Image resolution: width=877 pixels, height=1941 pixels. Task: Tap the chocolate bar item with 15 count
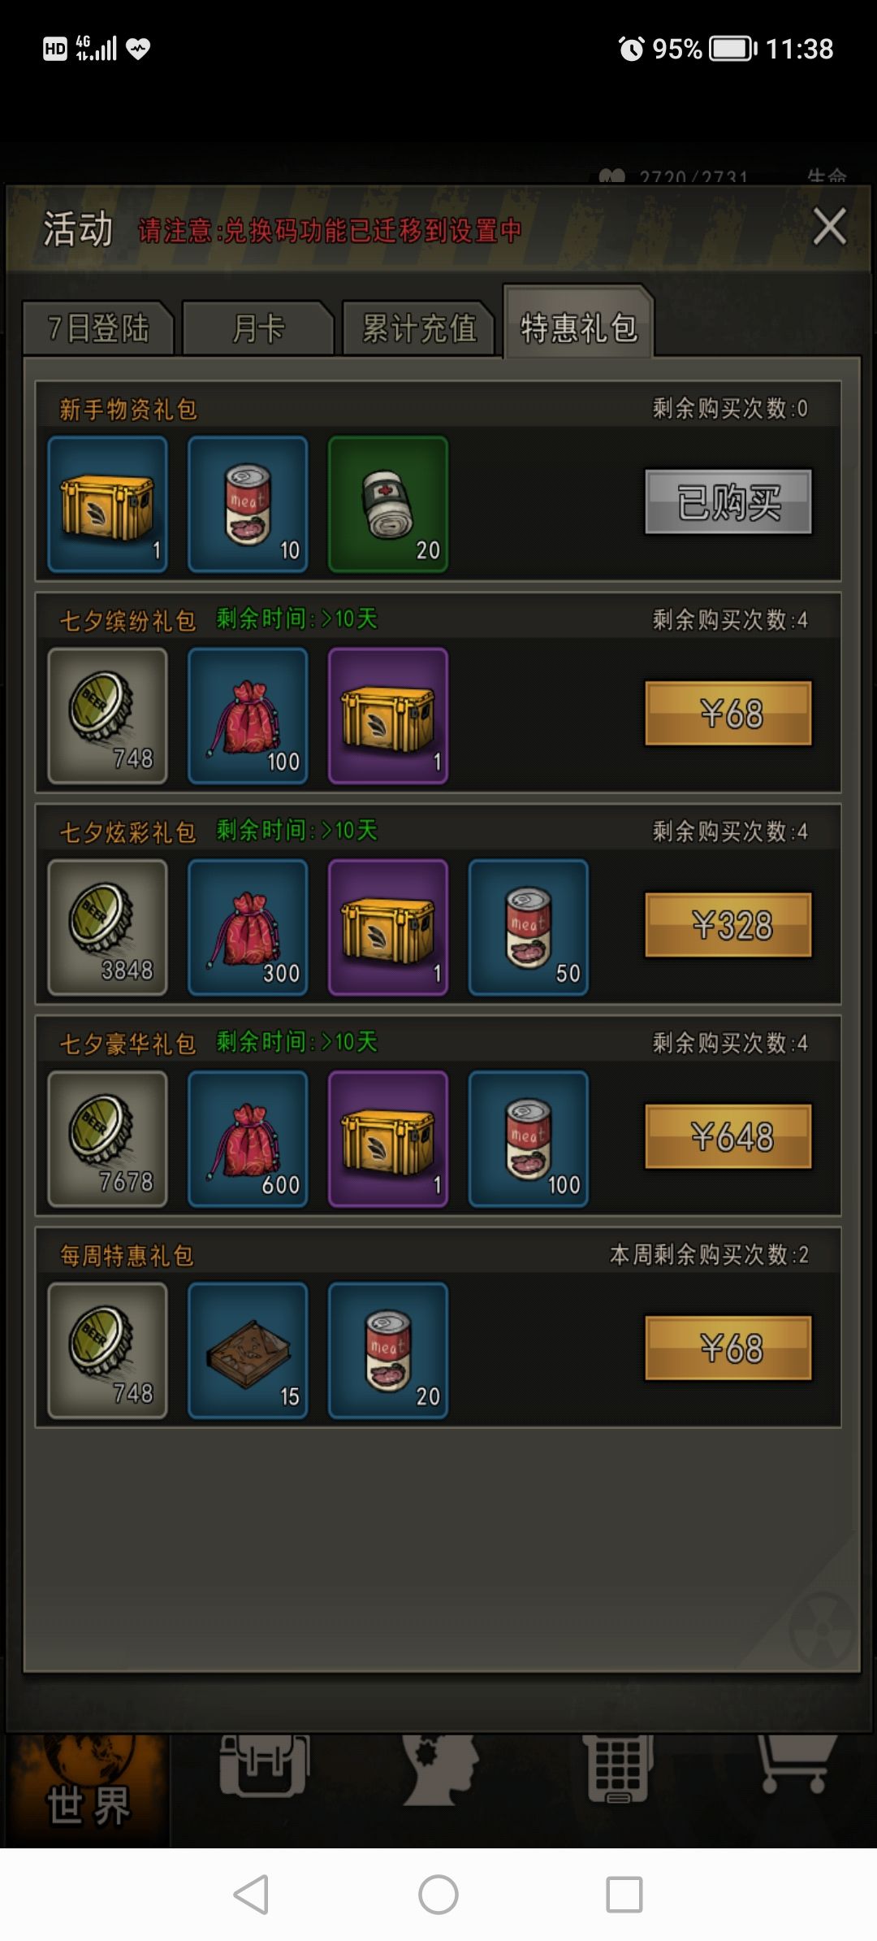[x=248, y=1350]
